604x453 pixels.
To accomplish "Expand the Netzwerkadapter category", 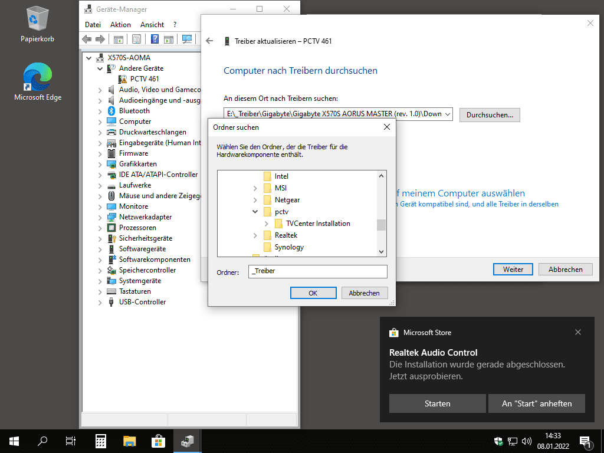I will coord(100,218).
